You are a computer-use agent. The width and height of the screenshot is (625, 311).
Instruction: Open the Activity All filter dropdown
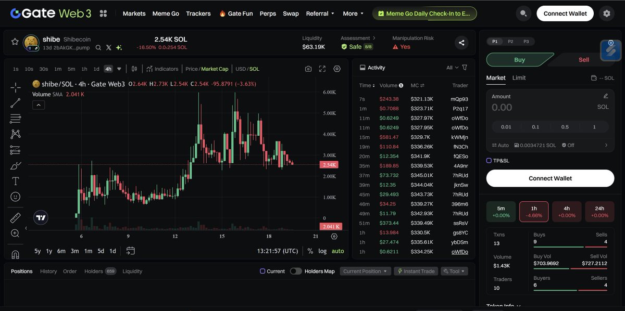pyautogui.click(x=452, y=68)
